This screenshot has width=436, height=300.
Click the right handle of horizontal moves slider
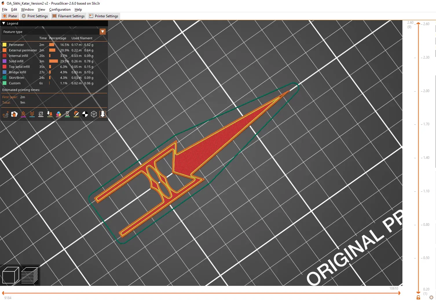click(399, 293)
